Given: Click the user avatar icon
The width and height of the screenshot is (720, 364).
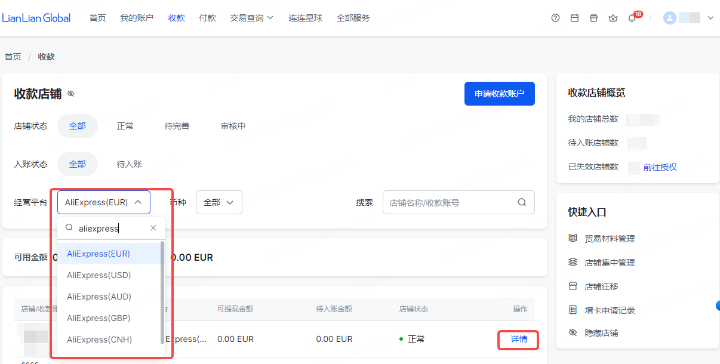Looking at the screenshot, I should (669, 18).
